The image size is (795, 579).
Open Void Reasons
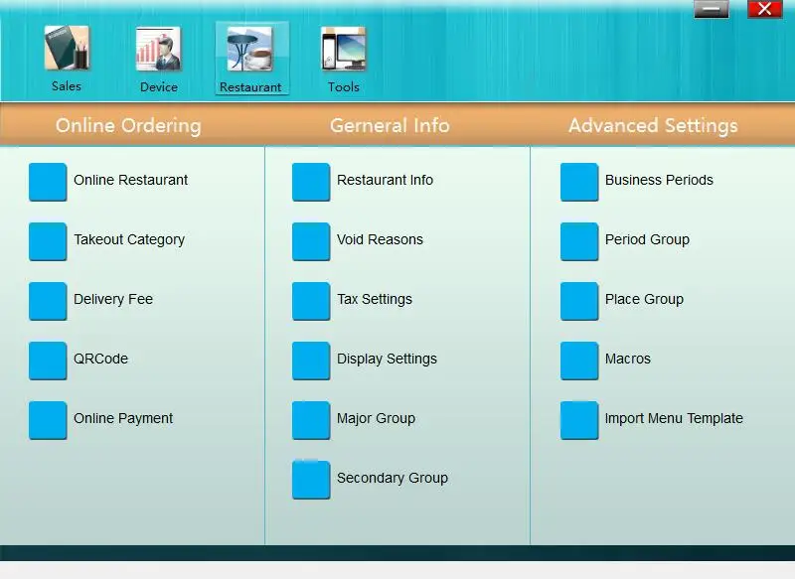pyautogui.click(x=380, y=239)
